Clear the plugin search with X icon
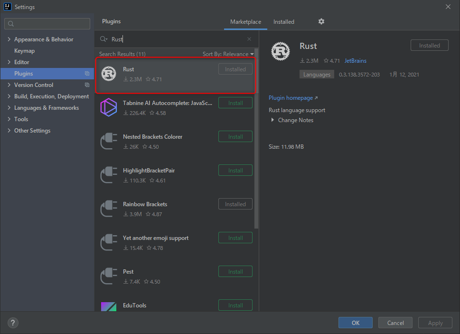This screenshot has height=334, width=460. (249, 39)
